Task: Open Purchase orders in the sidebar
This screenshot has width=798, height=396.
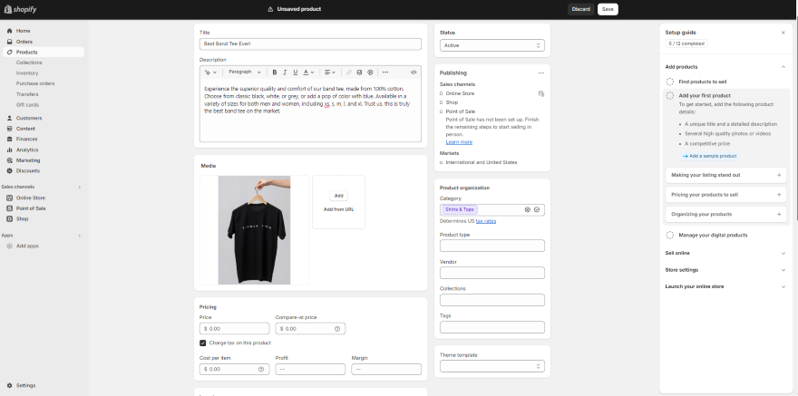Action: (35, 83)
